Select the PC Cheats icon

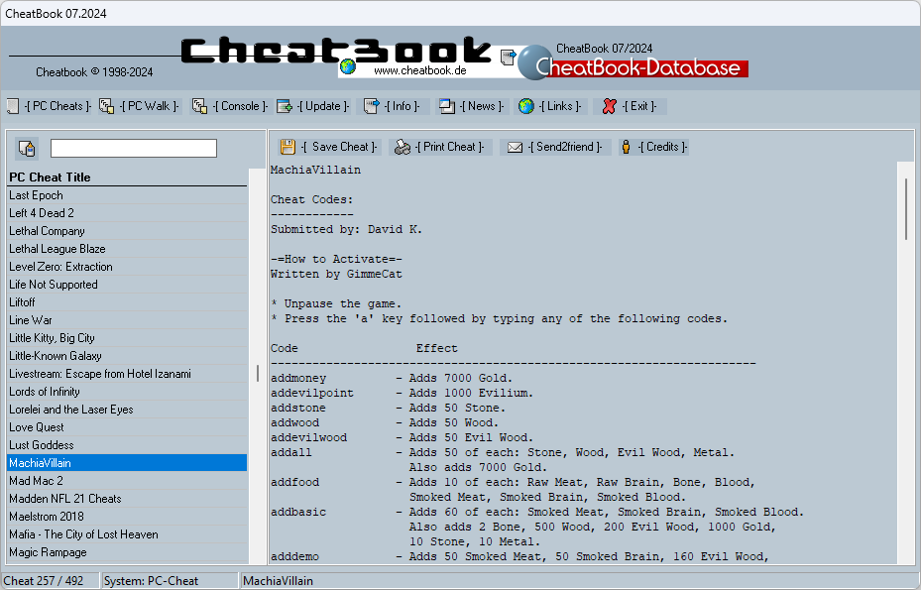pos(13,106)
